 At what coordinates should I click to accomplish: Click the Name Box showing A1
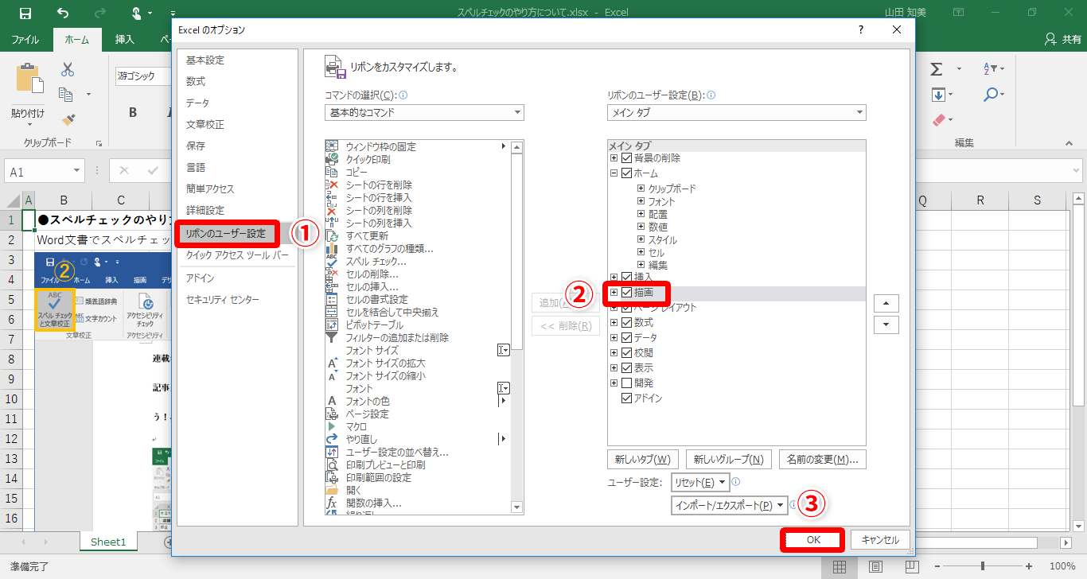click(45, 172)
